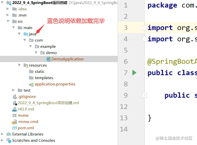197x145 pixels.
Task: Click 'External Libraries' label
Action: pos(28,134)
